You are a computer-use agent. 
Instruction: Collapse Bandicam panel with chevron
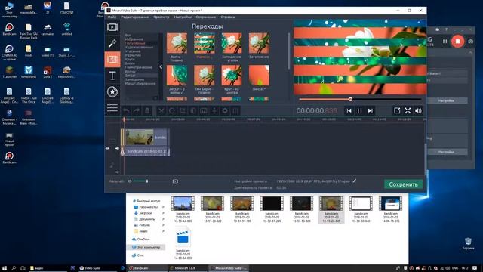coord(470,53)
